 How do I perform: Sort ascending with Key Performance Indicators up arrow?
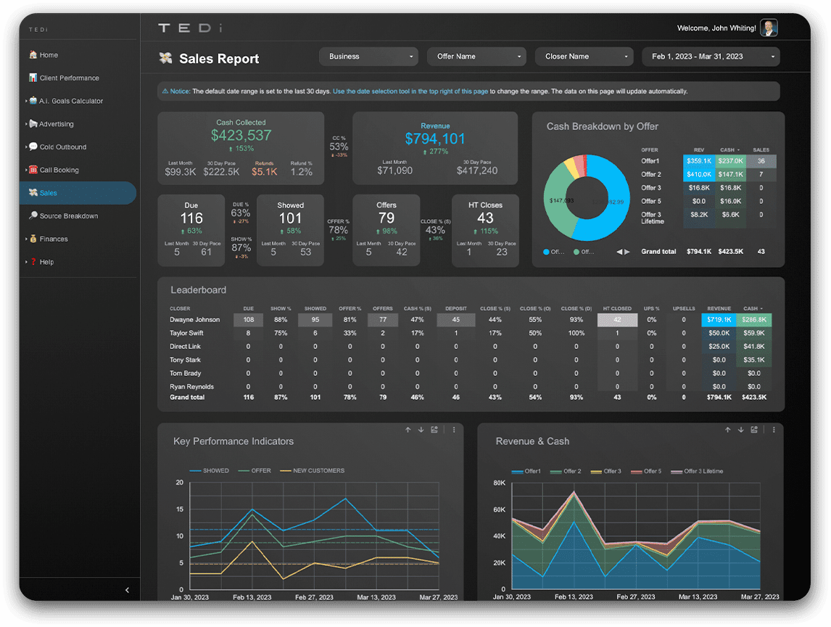408,430
